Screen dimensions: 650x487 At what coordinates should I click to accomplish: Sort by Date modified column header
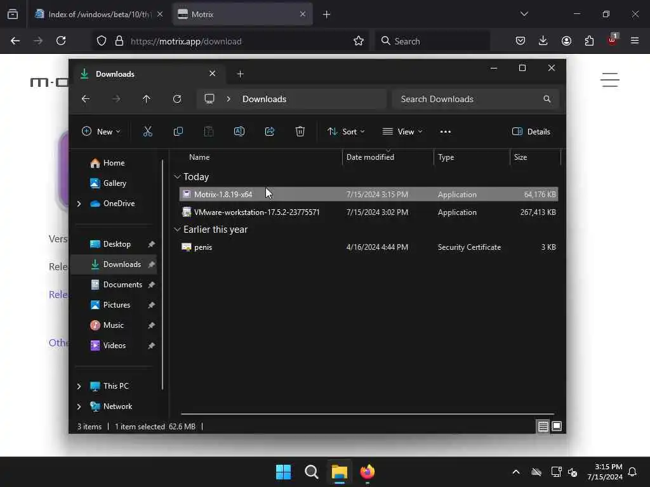[388, 157]
